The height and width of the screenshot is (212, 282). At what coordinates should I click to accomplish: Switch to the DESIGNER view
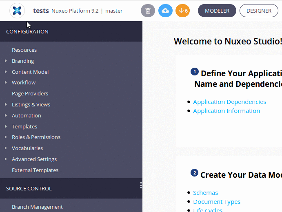(259, 11)
